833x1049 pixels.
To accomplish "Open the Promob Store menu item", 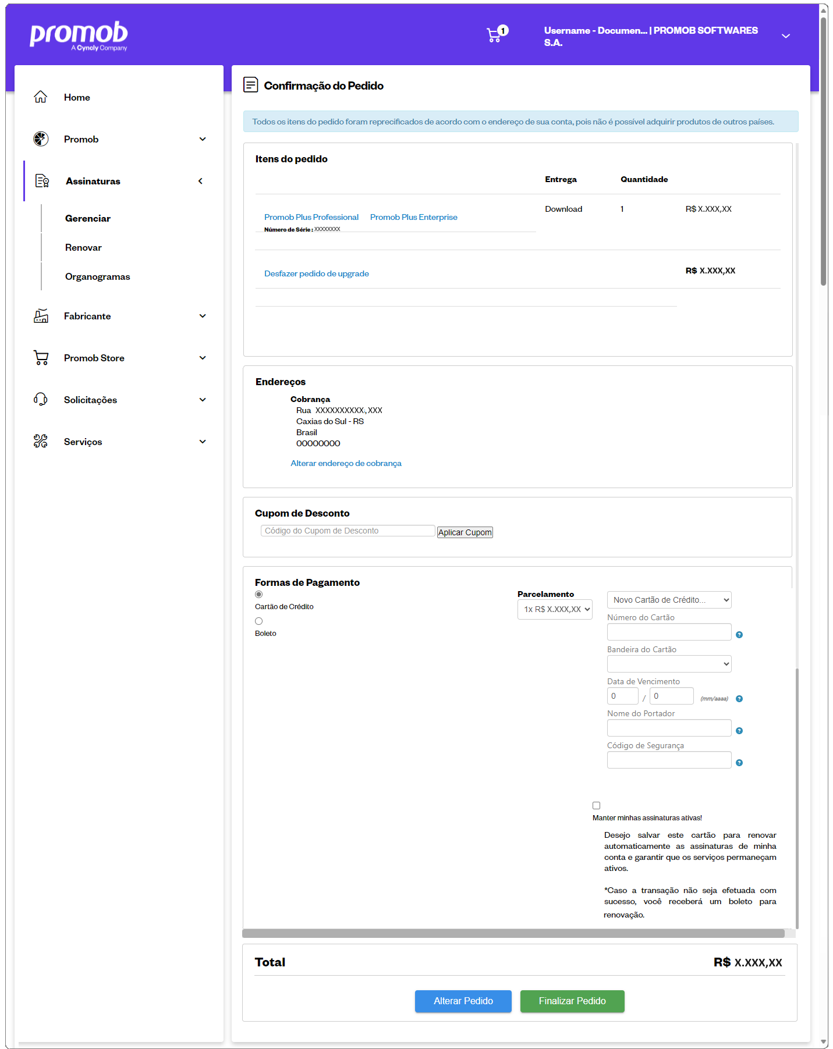I will click(x=94, y=358).
